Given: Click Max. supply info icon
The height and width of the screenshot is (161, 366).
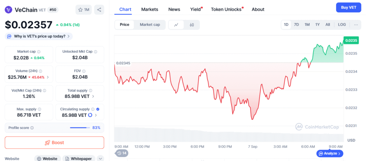Looking at the screenshot, I should click(39, 109).
